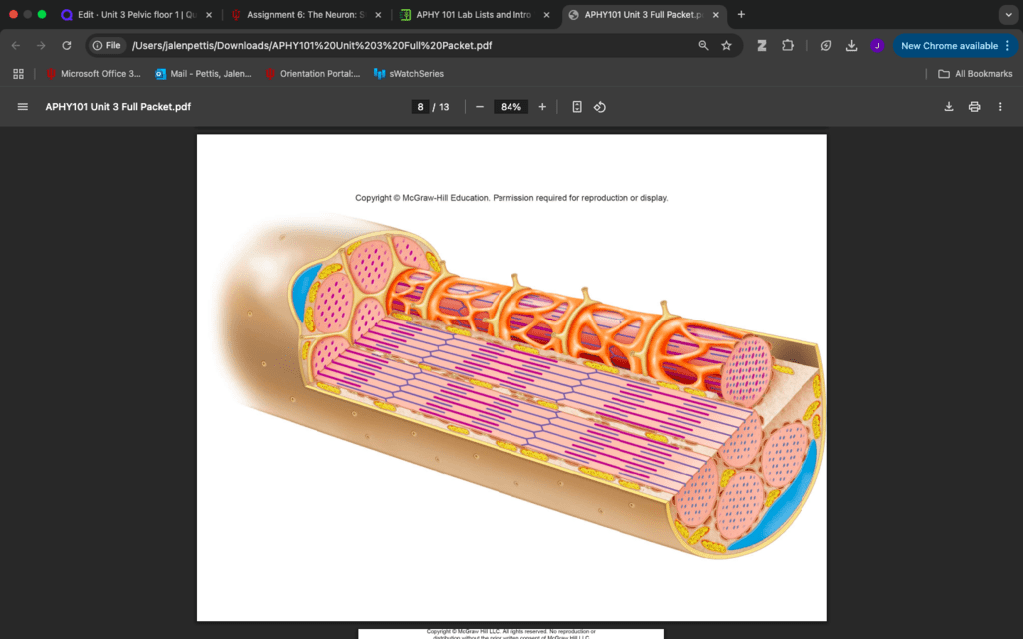This screenshot has height=639, width=1023.
Task: Print the PDF document
Action: click(x=974, y=106)
